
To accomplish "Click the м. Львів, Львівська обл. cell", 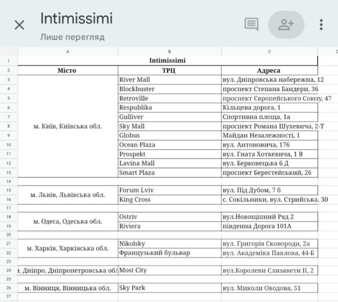I will pos(68,195).
